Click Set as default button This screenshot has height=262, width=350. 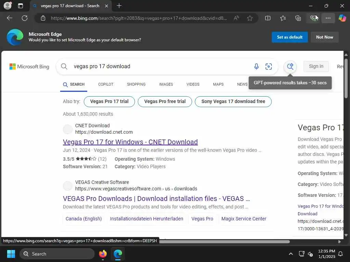(x=290, y=37)
